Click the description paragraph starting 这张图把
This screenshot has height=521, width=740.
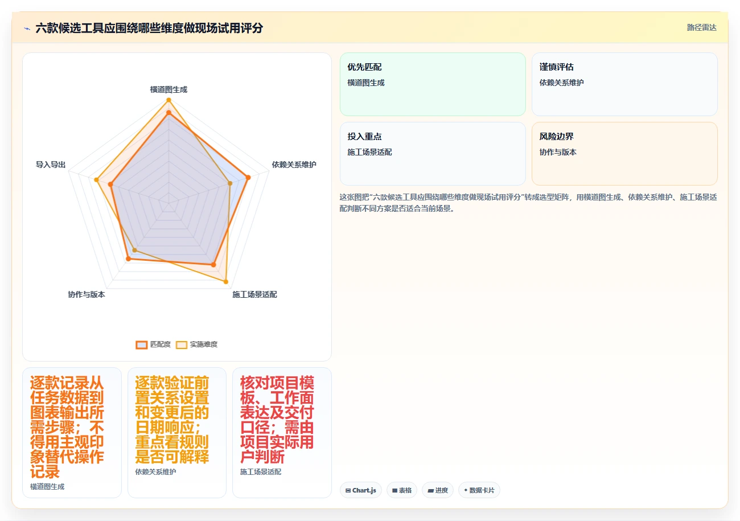pyautogui.click(x=528, y=203)
